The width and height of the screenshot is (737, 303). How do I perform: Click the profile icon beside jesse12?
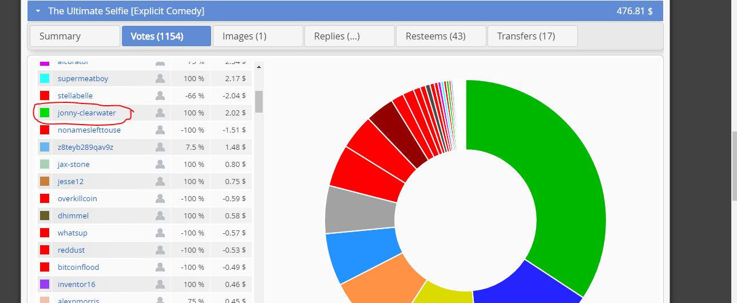point(160,181)
